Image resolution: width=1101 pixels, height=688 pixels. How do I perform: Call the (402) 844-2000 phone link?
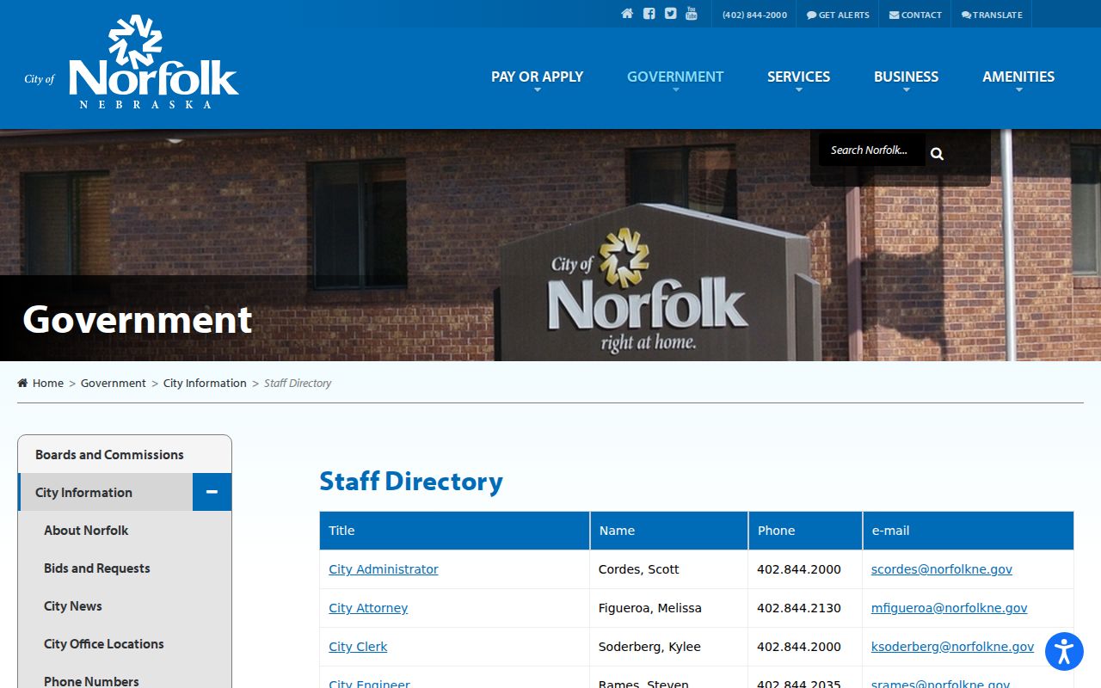pos(754,15)
